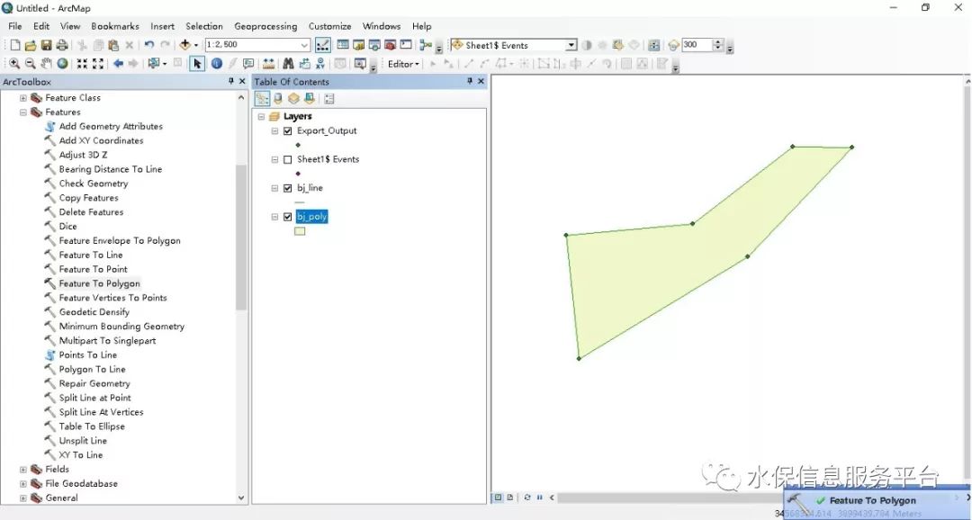Open the Editor dropdown menu
This screenshot has width=972, height=520.
[x=403, y=64]
